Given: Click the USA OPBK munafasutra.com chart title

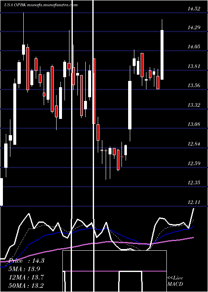Looking at the screenshot, I should [x=41, y=5].
